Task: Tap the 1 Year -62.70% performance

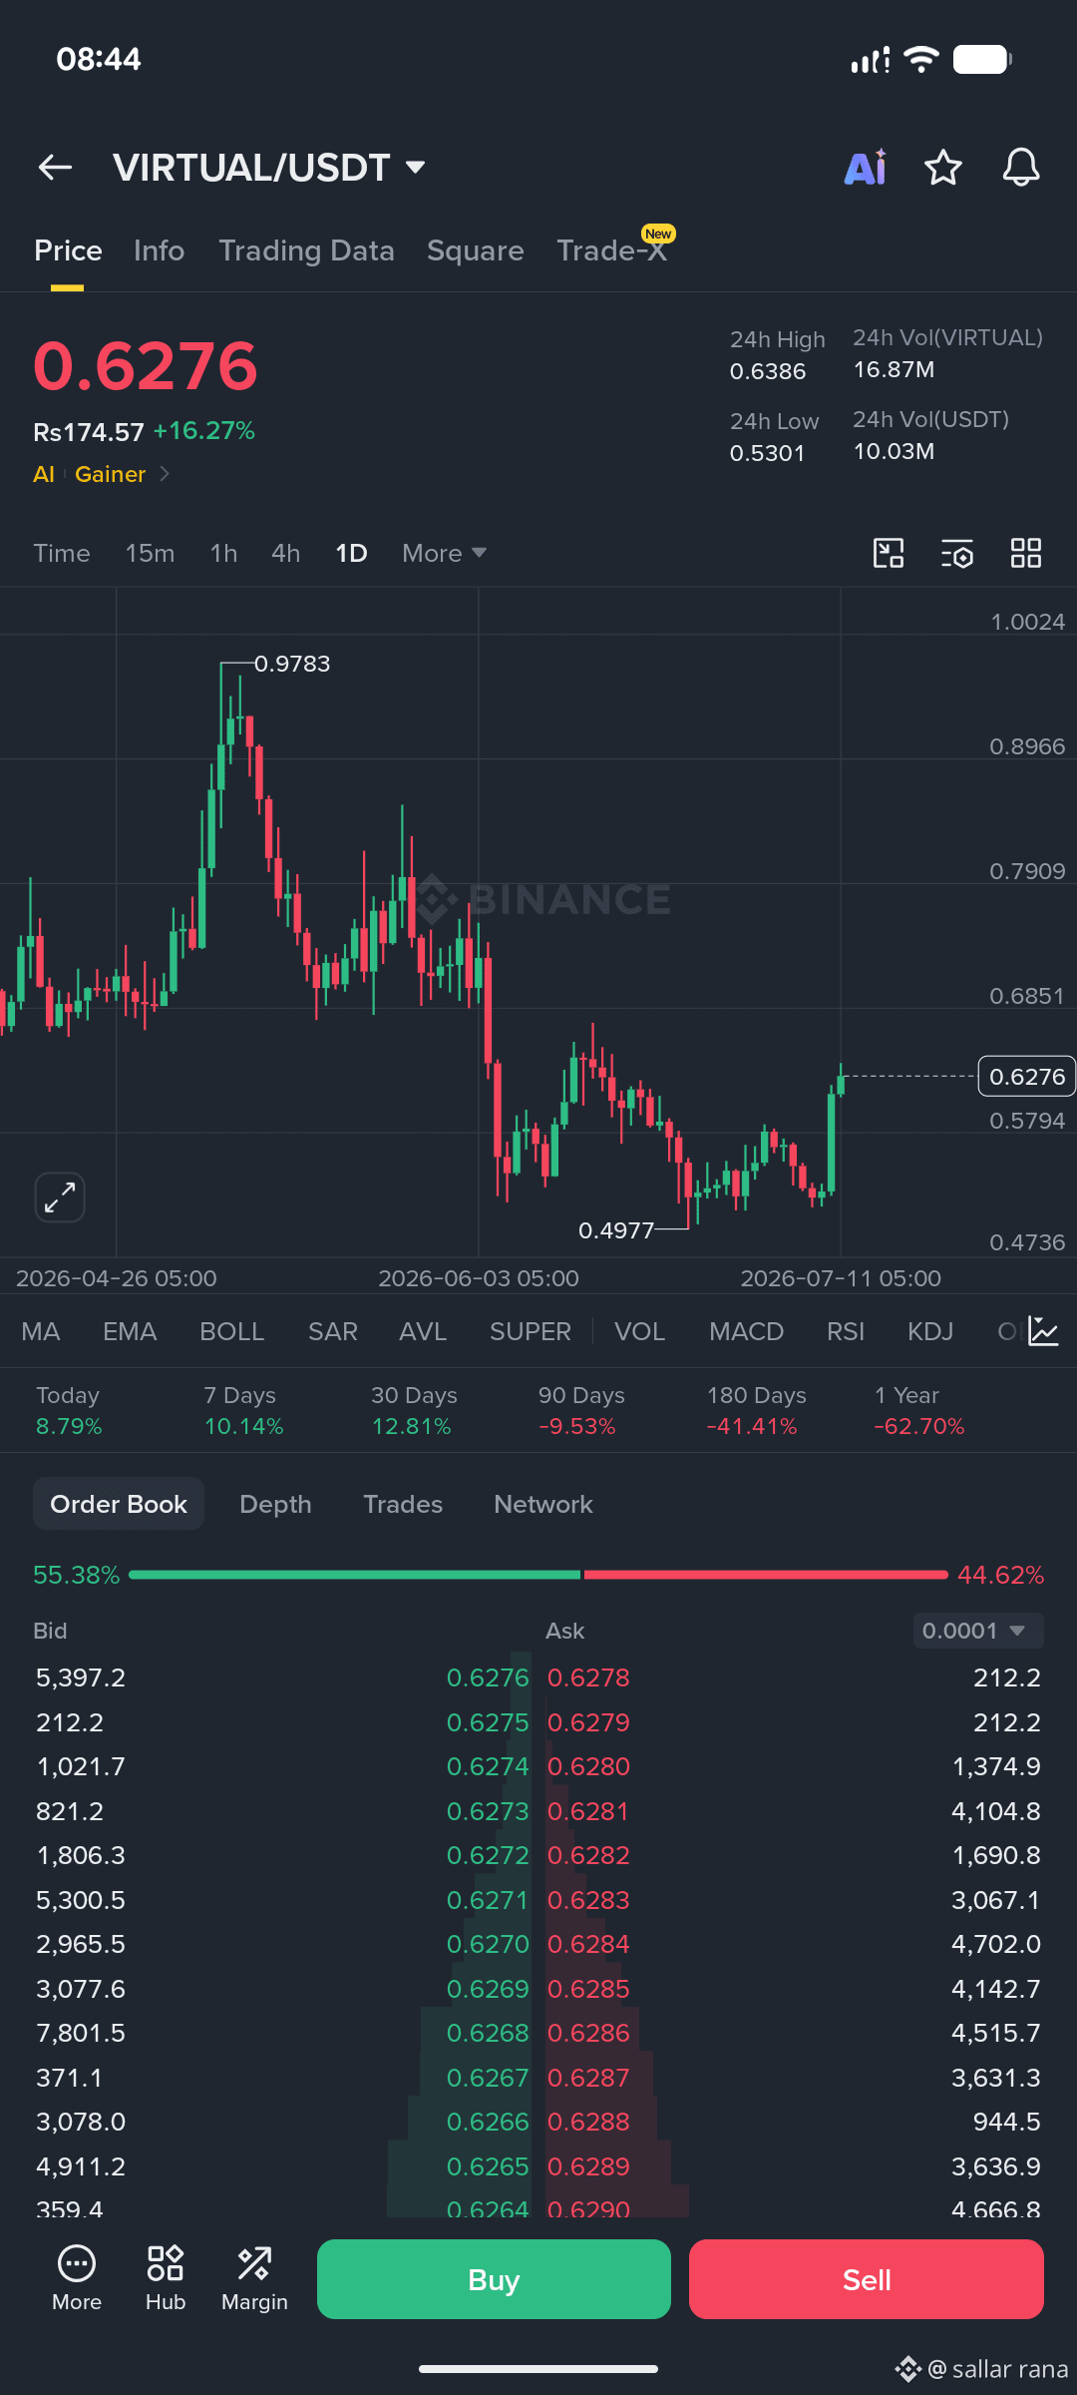Action: tap(918, 1410)
